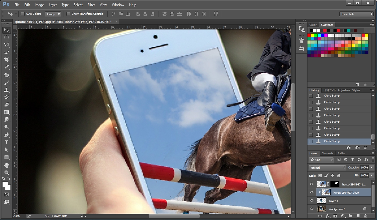Open the Essentials workspace dropdown
The image size is (377, 220).
click(x=356, y=13)
